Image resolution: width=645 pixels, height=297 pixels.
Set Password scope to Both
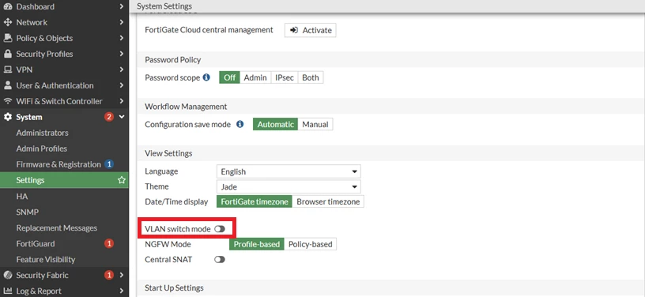pyautogui.click(x=311, y=77)
